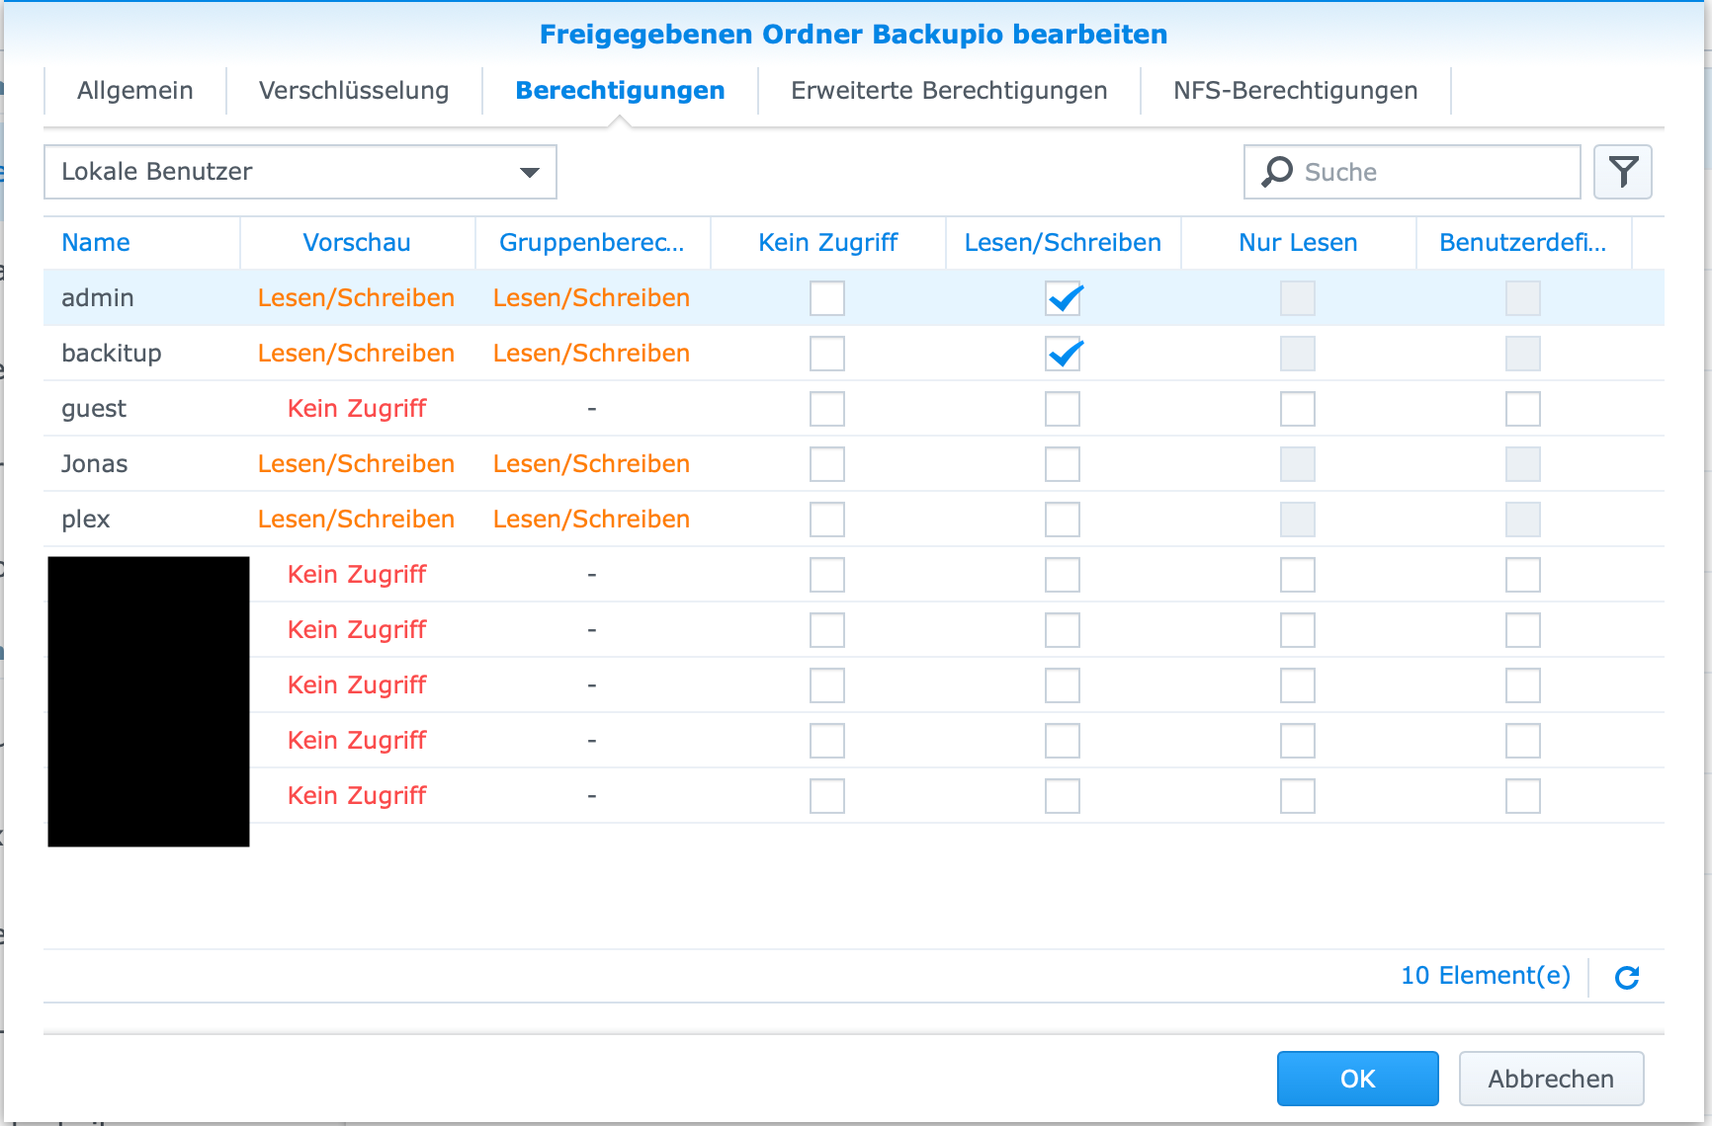
Task: Open the NFS-Berechtigungen tab
Action: tap(1294, 90)
